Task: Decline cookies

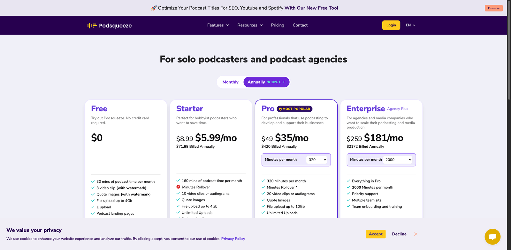Action: [x=399, y=234]
